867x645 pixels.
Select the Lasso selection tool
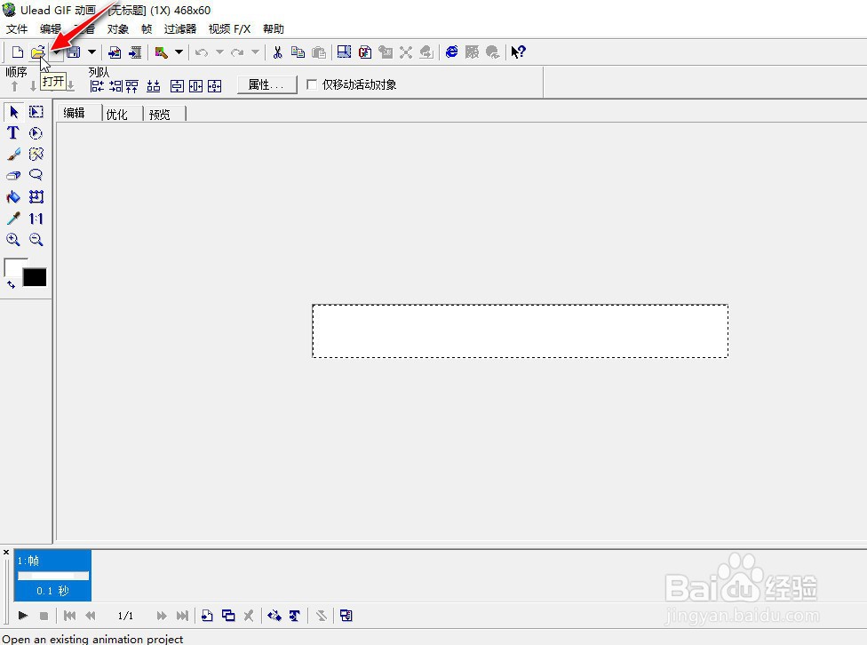[x=36, y=175]
